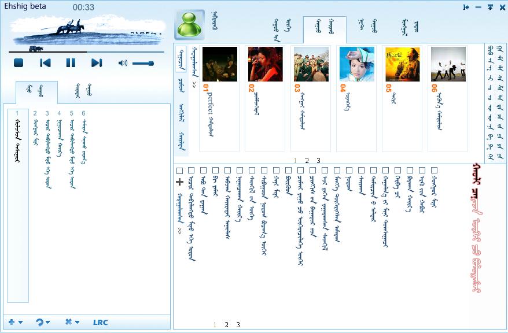The height and width of the screenshot is (333, 508).
Task: Open album 03 band cover
Action: click(x=311, y=64)
